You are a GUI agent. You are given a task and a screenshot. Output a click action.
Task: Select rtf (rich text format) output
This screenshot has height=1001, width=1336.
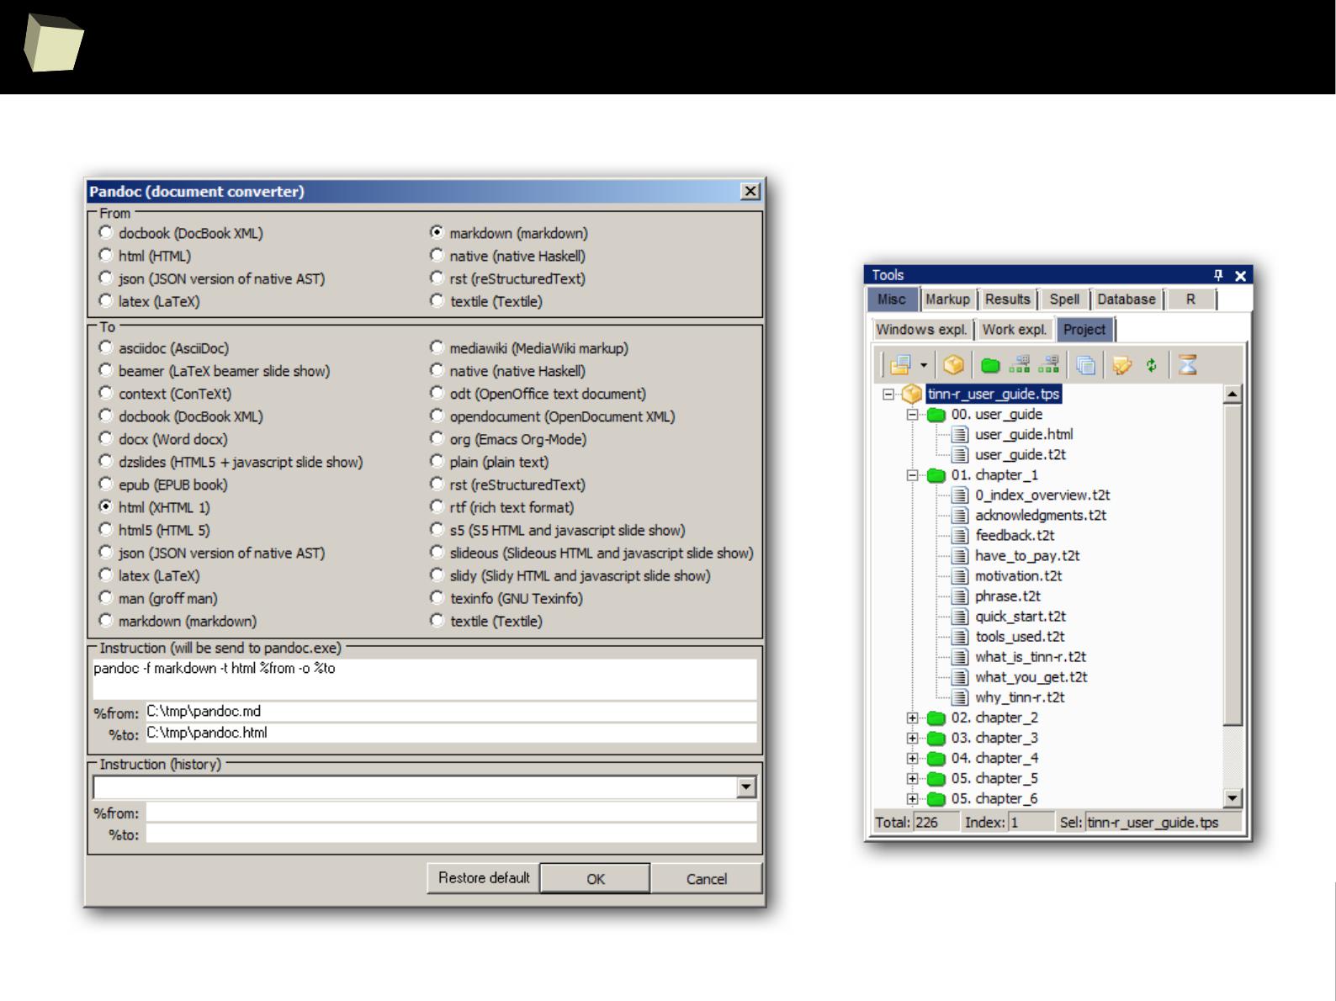(502, 507)
